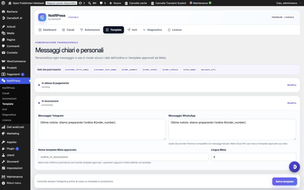Screen dimensions: 304x190
Task: Open the Template submenu item in sidebar
Action: pos(8,104)
